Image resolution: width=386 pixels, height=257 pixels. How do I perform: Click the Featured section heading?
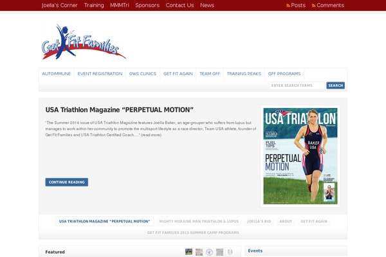pyautogui.click(x=55, y=252)
